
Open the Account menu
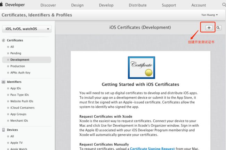[x=199, y=5]
